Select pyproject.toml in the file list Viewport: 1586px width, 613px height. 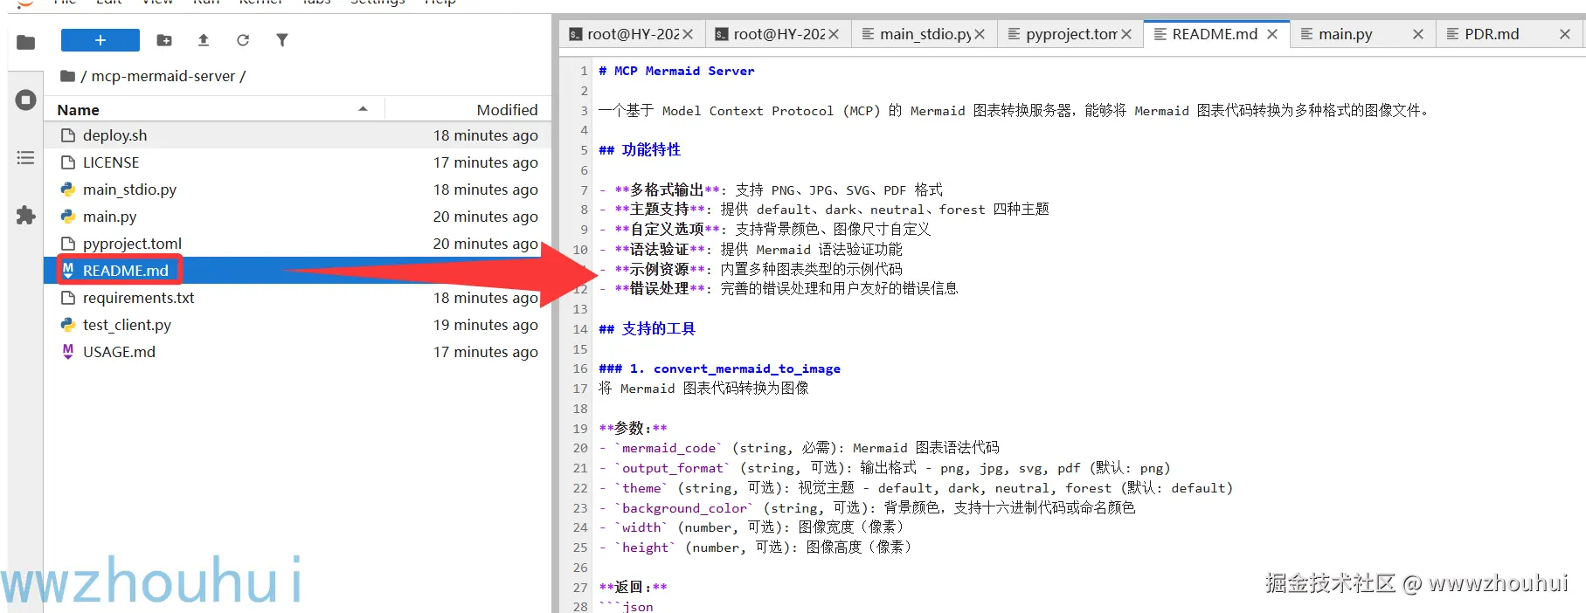tap(297, 244)
